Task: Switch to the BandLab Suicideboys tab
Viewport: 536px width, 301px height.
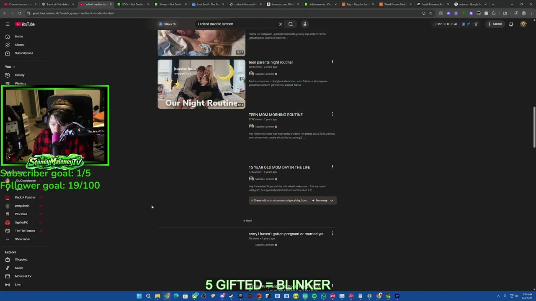Action: click(57, 4)
